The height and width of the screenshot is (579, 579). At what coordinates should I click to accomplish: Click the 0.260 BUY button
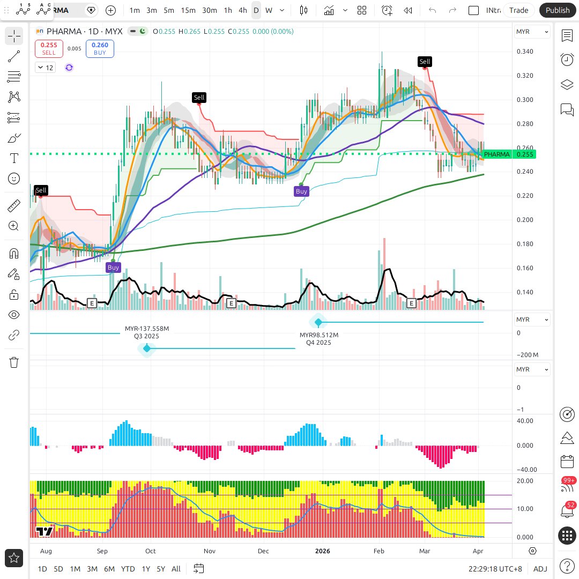tap(100, 49)
